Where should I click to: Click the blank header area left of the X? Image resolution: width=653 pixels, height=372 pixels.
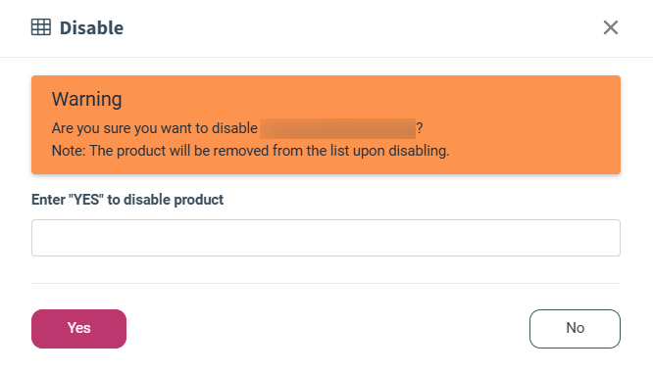click(x=363, y=27)
